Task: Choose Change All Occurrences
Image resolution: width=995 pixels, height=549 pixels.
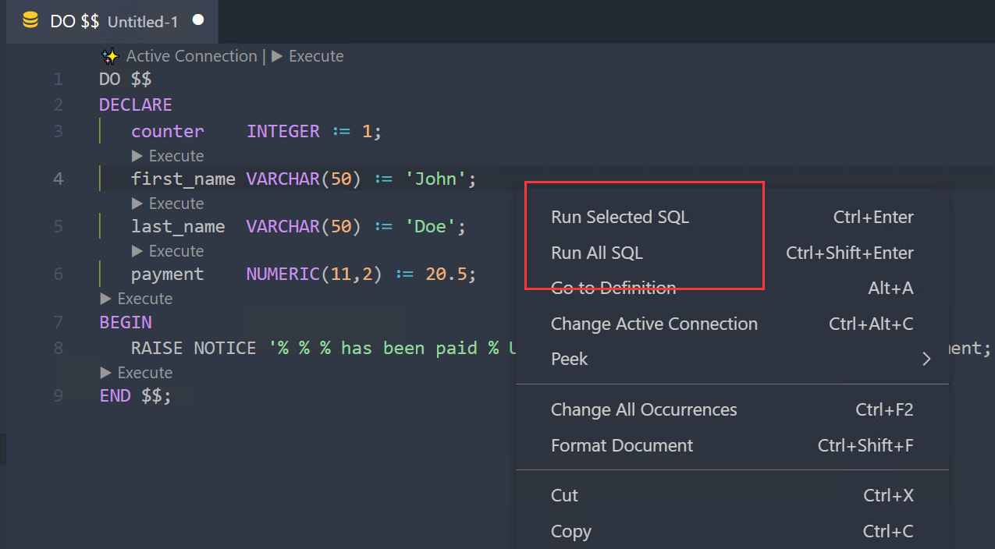Action: pos(732,409)
